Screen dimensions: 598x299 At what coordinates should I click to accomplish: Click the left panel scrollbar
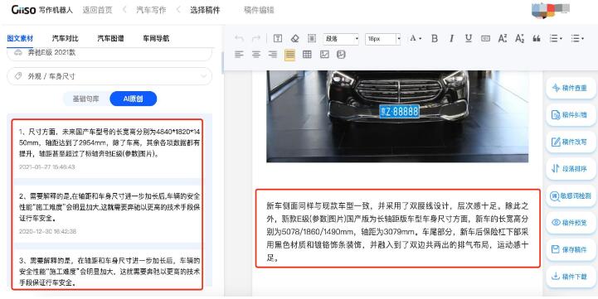222,63
